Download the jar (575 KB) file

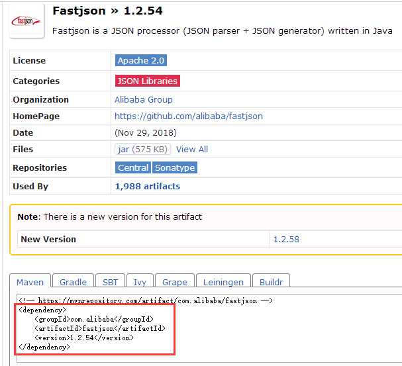[x=142, y=149]
